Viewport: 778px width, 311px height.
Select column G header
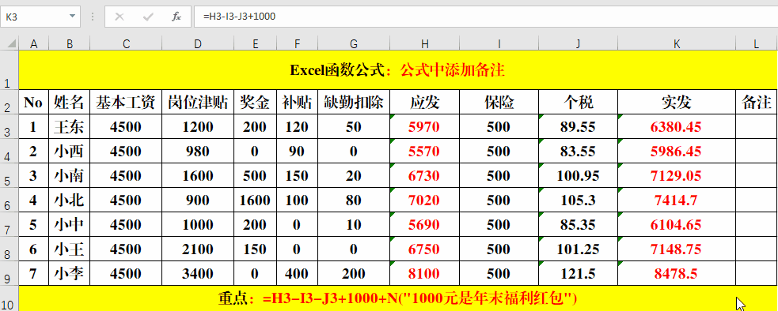354,44
